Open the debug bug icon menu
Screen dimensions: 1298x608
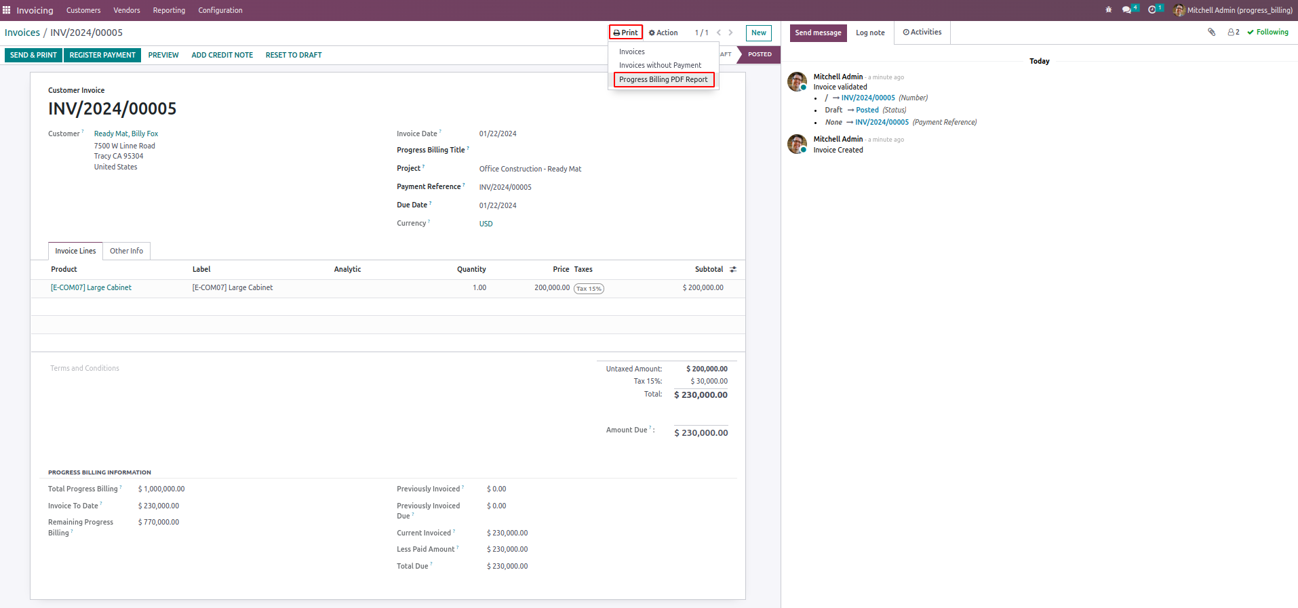tap(1109, 10)
